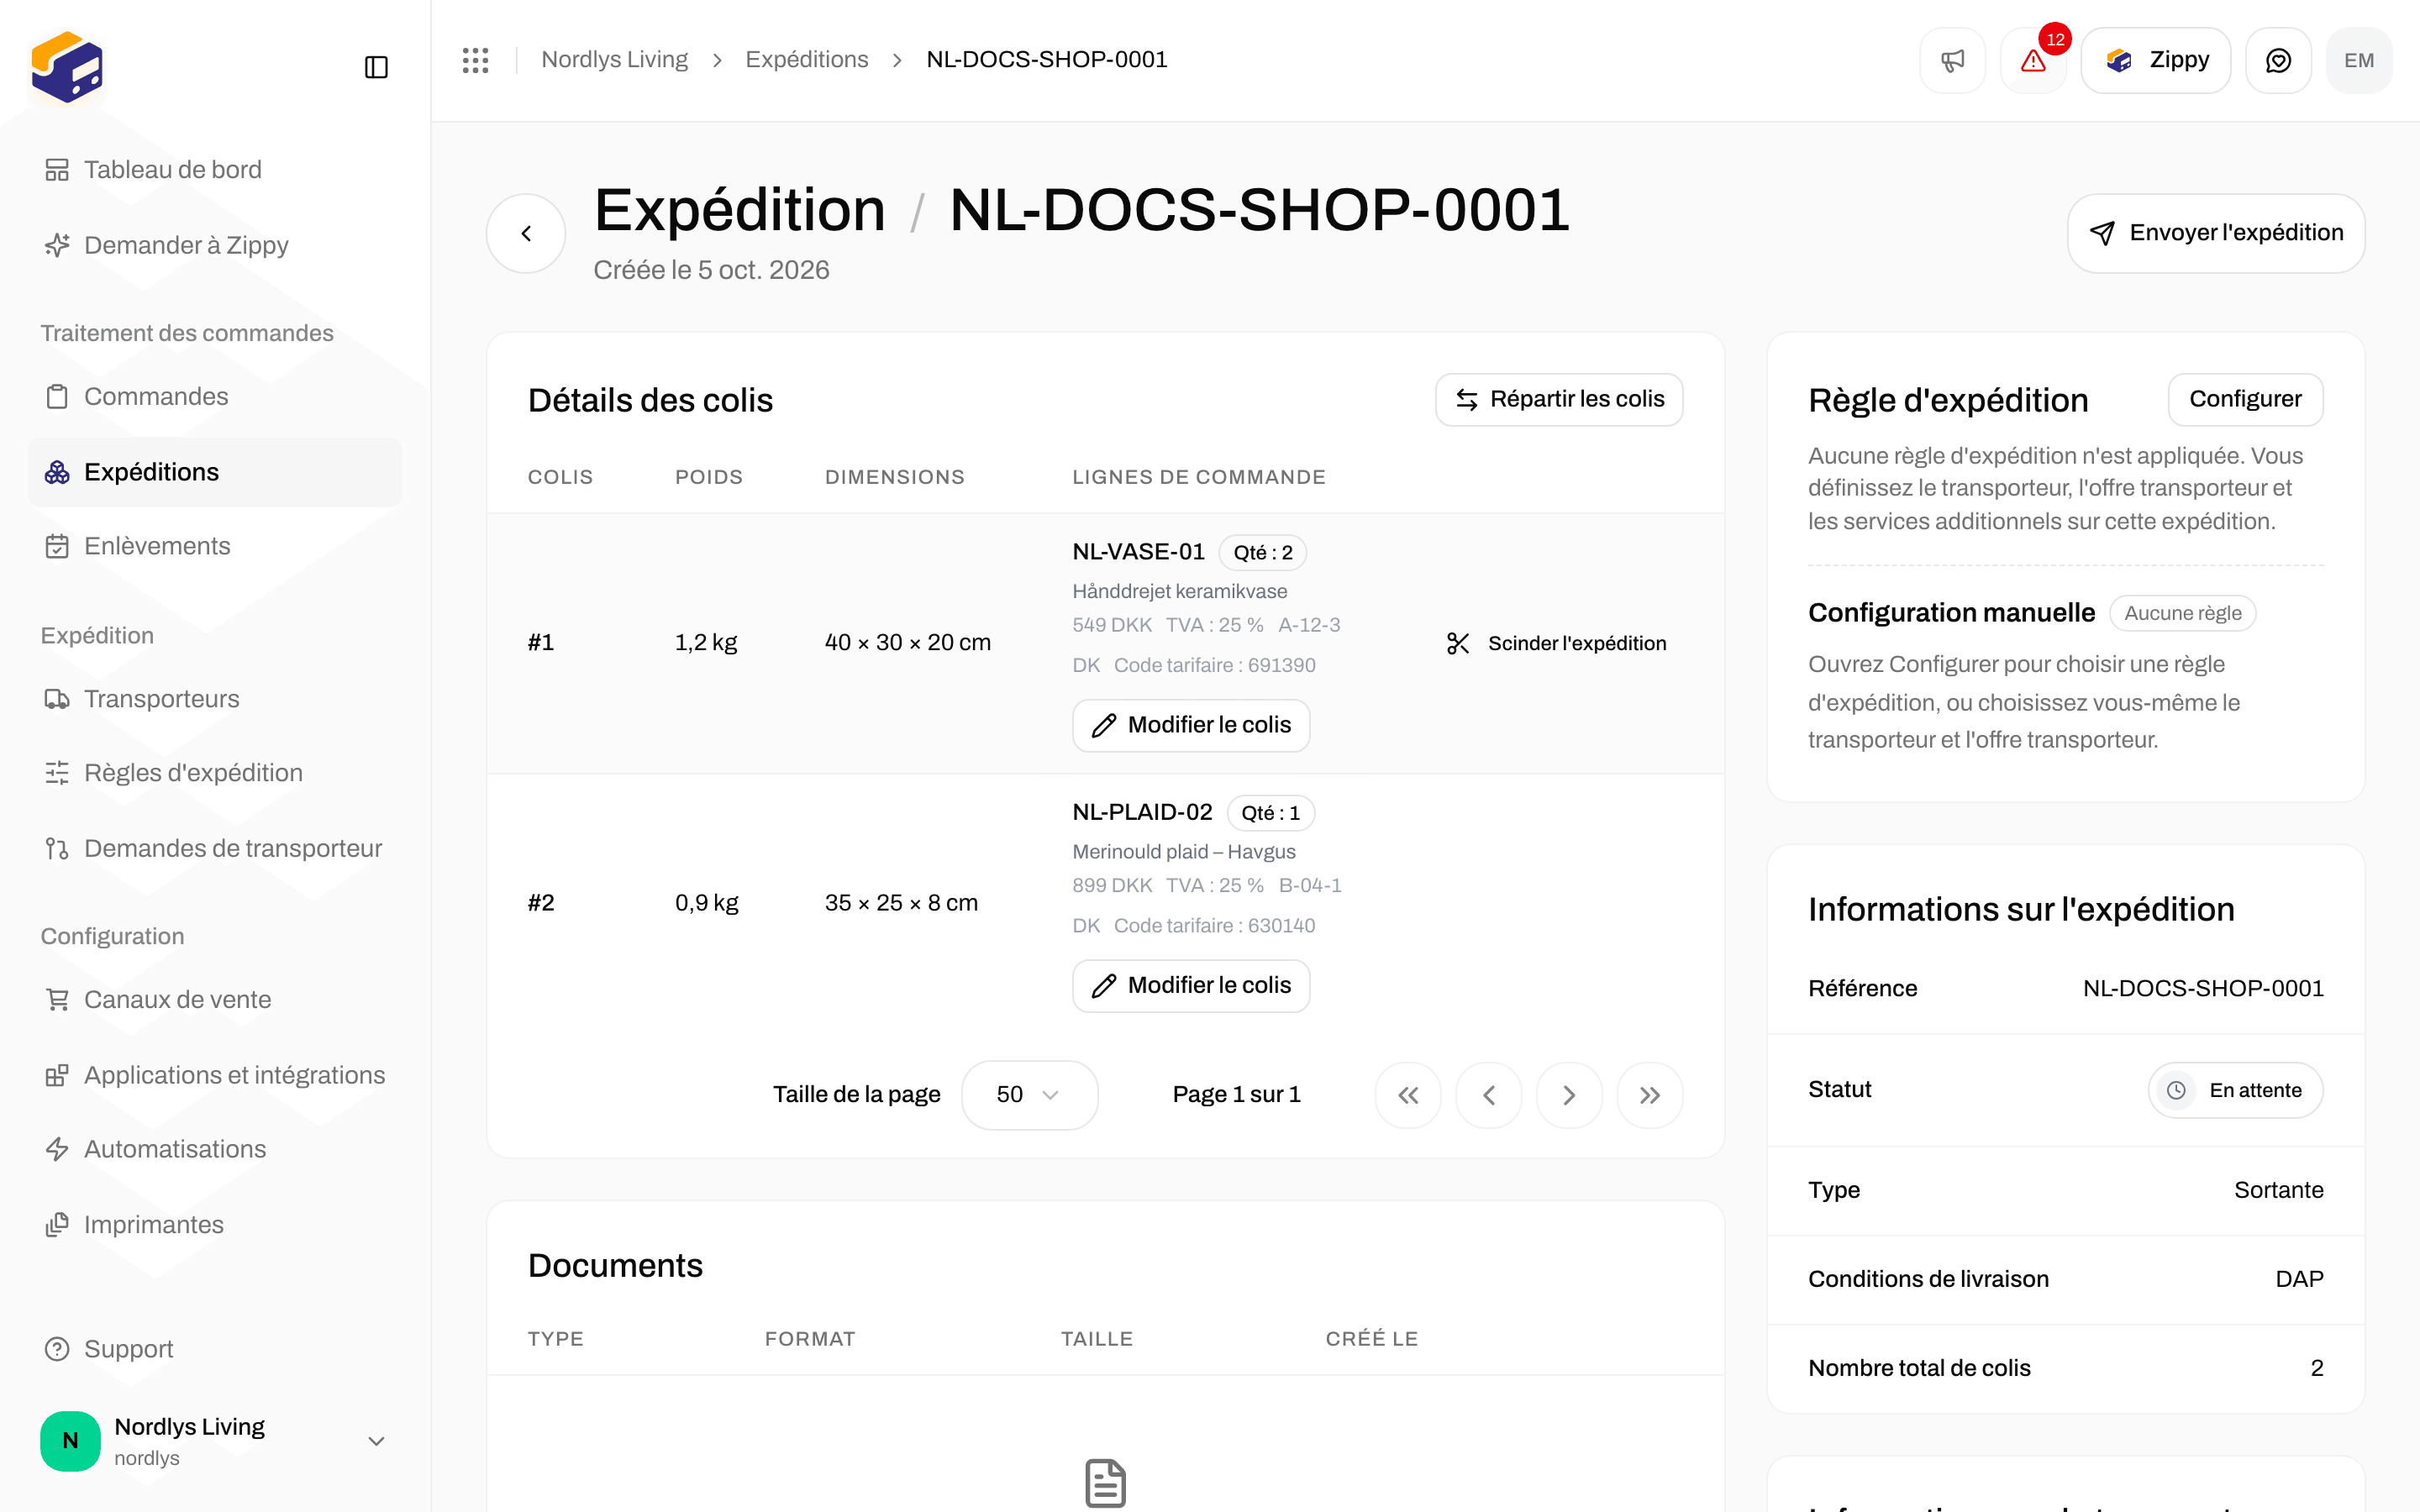
Task: Go to next page arrow in pagination
Action: click(x=1569, y=1095)
